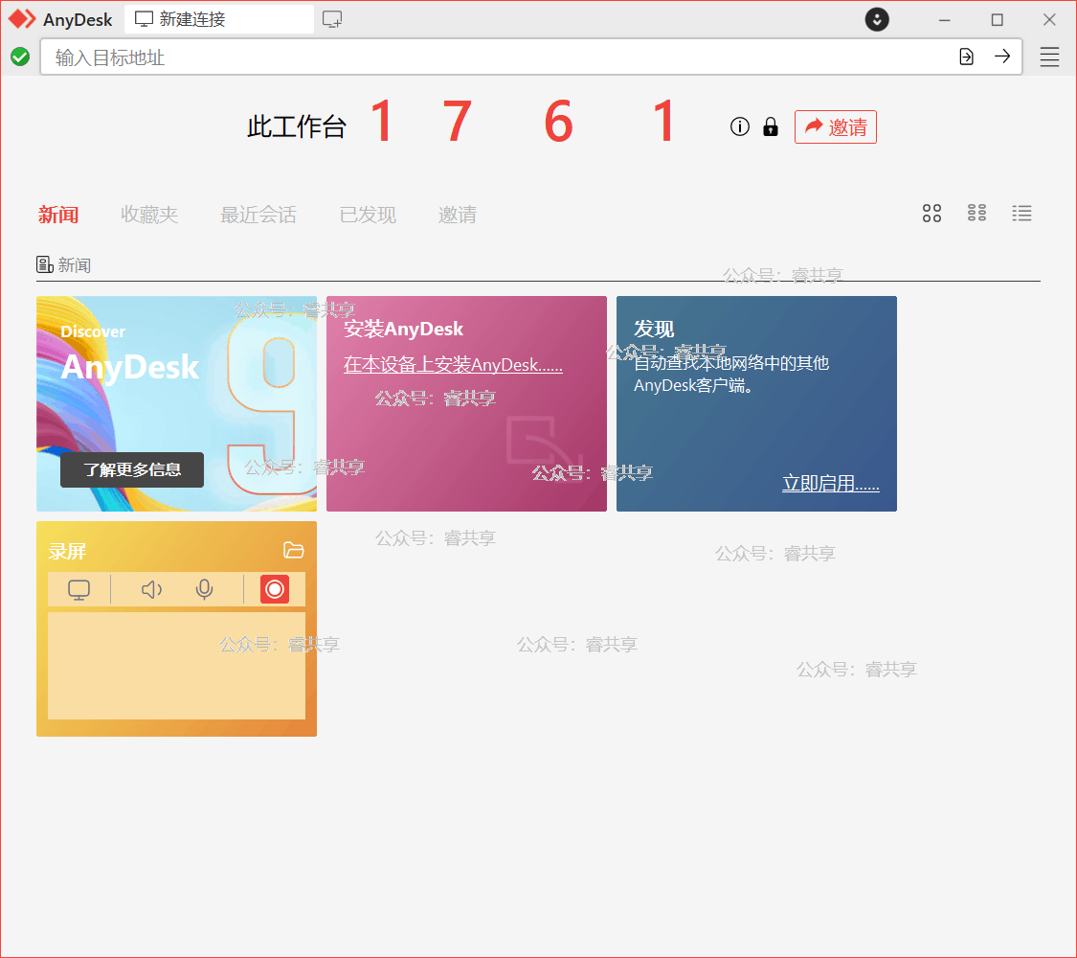
Task: Switch to large tiles view
Action: coord(931,213)
